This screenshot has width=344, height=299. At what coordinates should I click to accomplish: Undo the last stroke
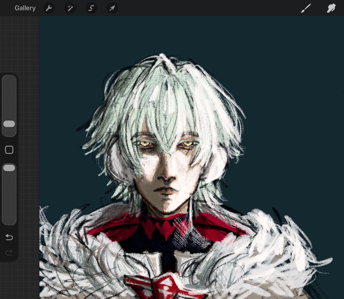pyautogui.click(x=9, y=237)
